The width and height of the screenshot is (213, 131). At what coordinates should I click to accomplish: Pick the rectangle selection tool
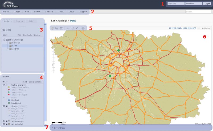coord(72,28)
